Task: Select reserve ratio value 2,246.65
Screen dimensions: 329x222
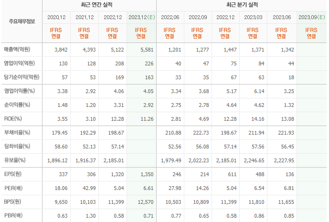Action: (x=254, y=160)
